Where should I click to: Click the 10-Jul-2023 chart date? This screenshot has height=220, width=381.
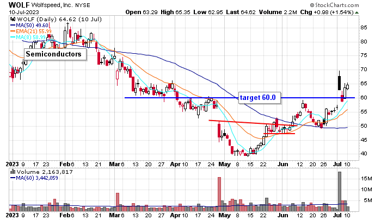click(x=24, y=12)
